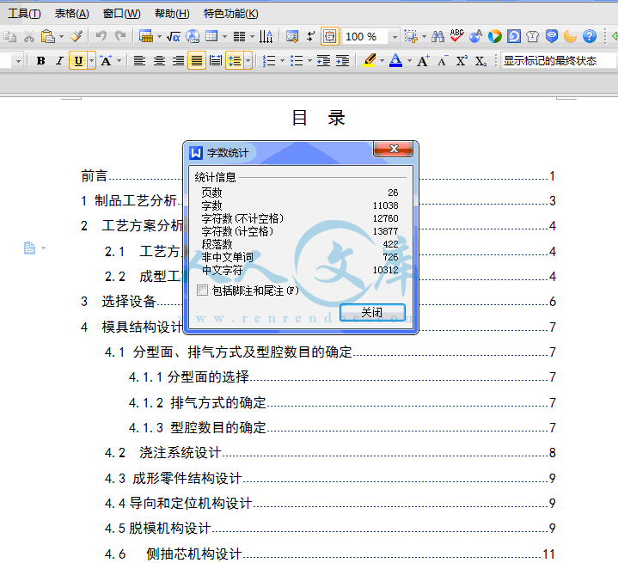Apply the blue font color

click(x=396, y=61)
